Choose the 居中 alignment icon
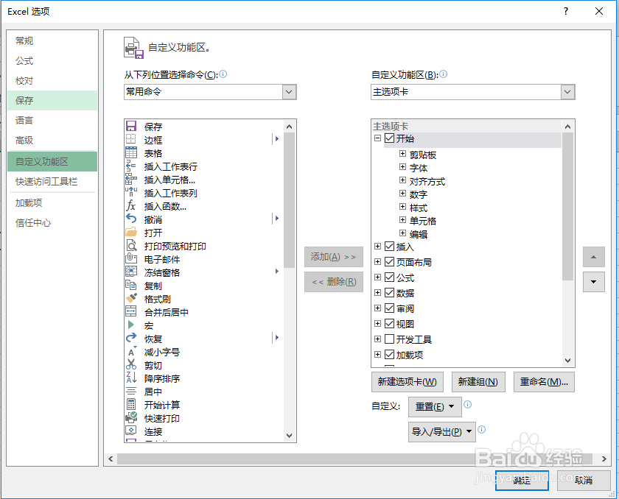The width and height of the screenshot is (619, 499). tap(131, 392)
